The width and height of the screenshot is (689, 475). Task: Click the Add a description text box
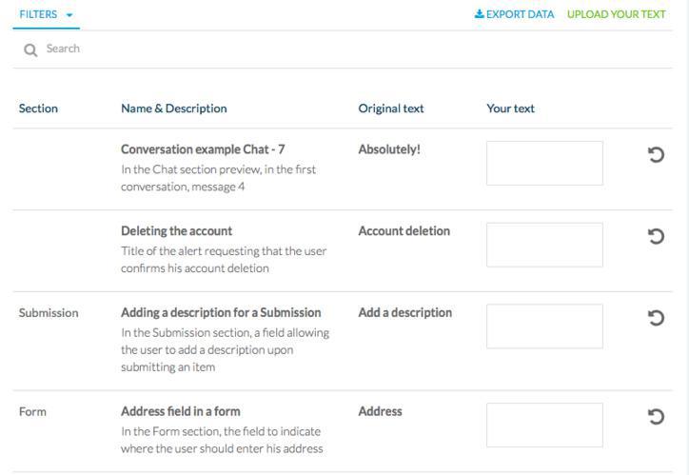click(544, 327)
